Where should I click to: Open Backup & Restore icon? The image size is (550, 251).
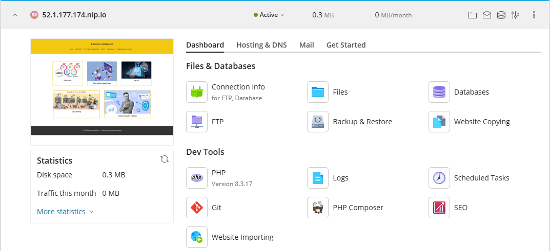(x=318, y=122)
